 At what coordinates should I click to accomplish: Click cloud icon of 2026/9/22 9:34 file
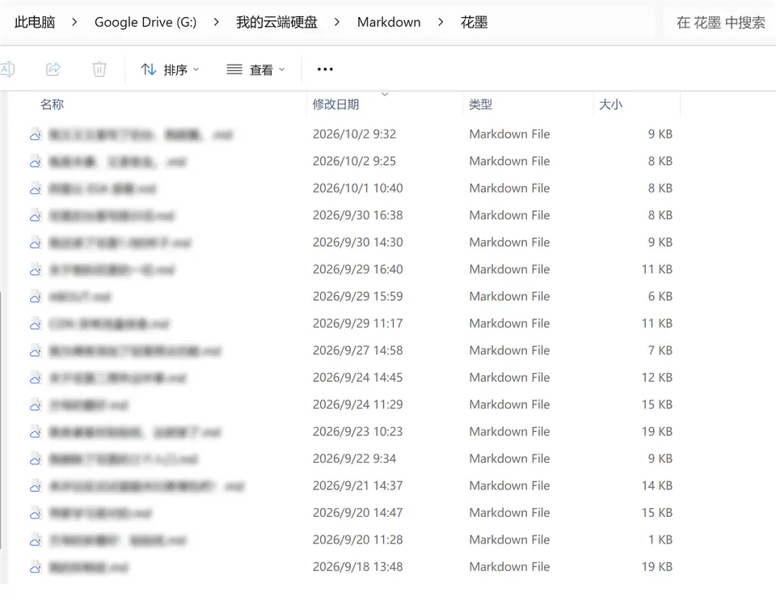click(35, 459)
